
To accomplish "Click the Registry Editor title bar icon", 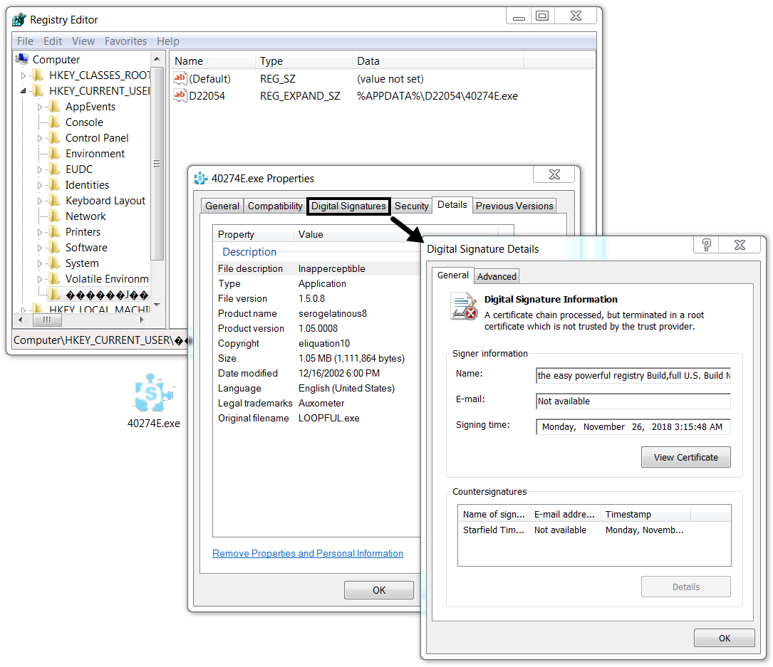I will [x=19, y=20].
